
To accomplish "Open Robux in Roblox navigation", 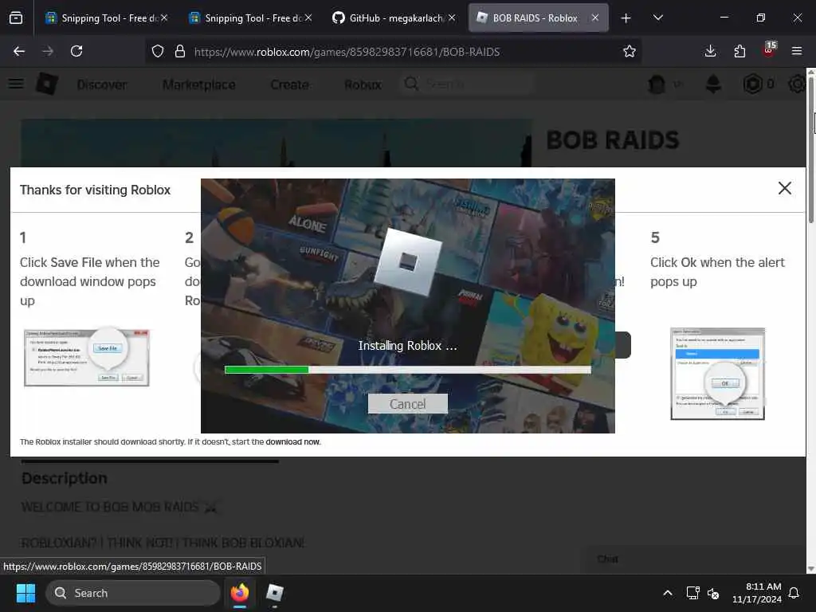I will (363, 84).
